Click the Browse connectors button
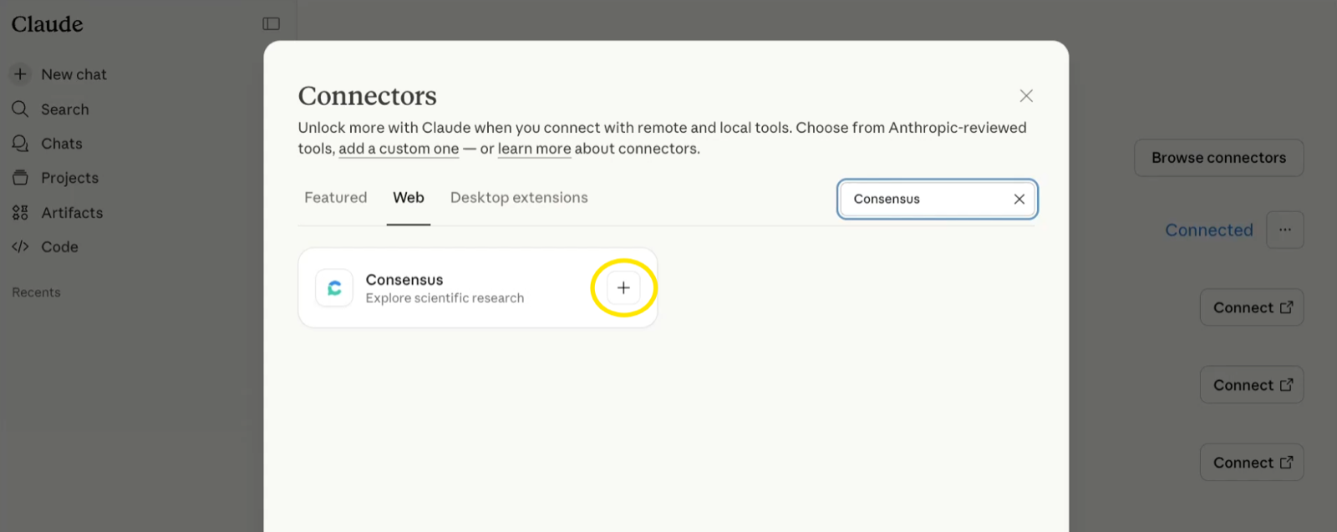 click(1218, 158)
